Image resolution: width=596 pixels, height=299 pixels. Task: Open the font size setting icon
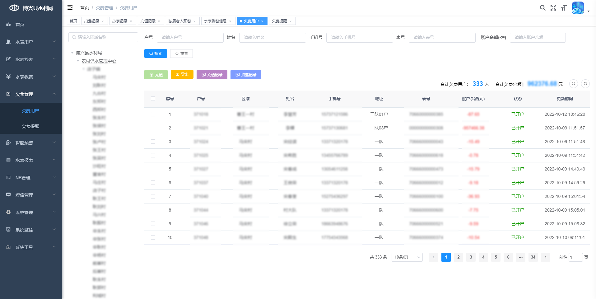(564, 8)
